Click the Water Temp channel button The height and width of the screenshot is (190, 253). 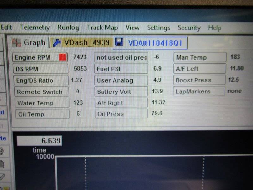(42, 103)
